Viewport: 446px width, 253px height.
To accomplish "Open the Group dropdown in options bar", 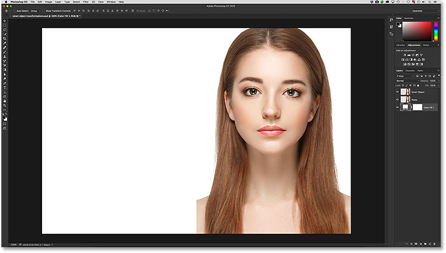I will pyautogui.click(x=35, y=11).
